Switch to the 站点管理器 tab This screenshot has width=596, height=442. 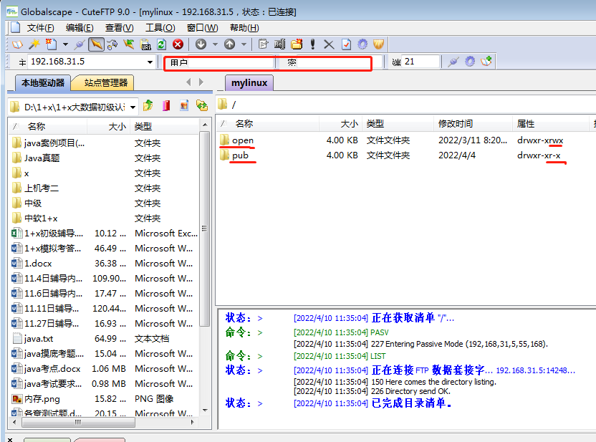point(105,83)
